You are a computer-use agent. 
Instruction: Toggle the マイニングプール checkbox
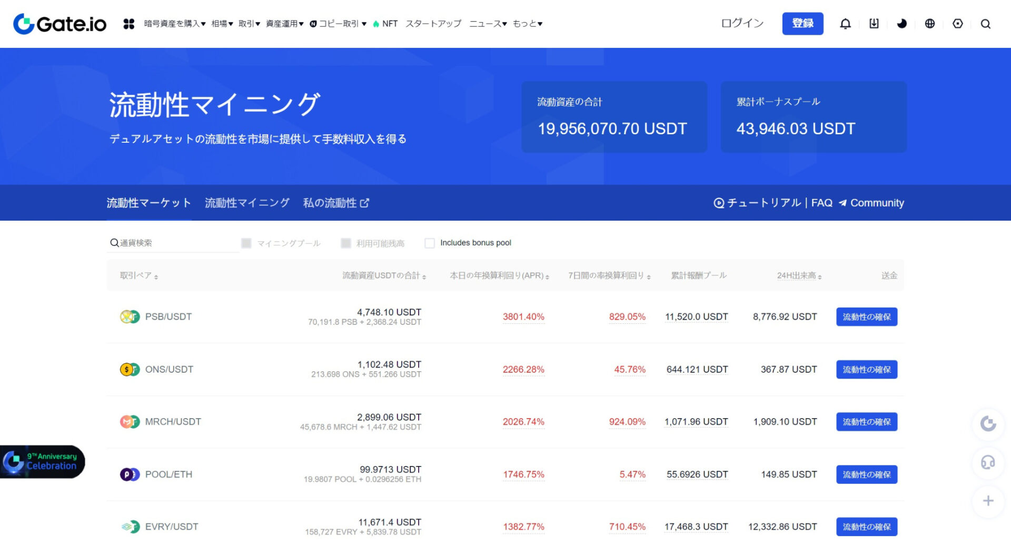[246, 243]
